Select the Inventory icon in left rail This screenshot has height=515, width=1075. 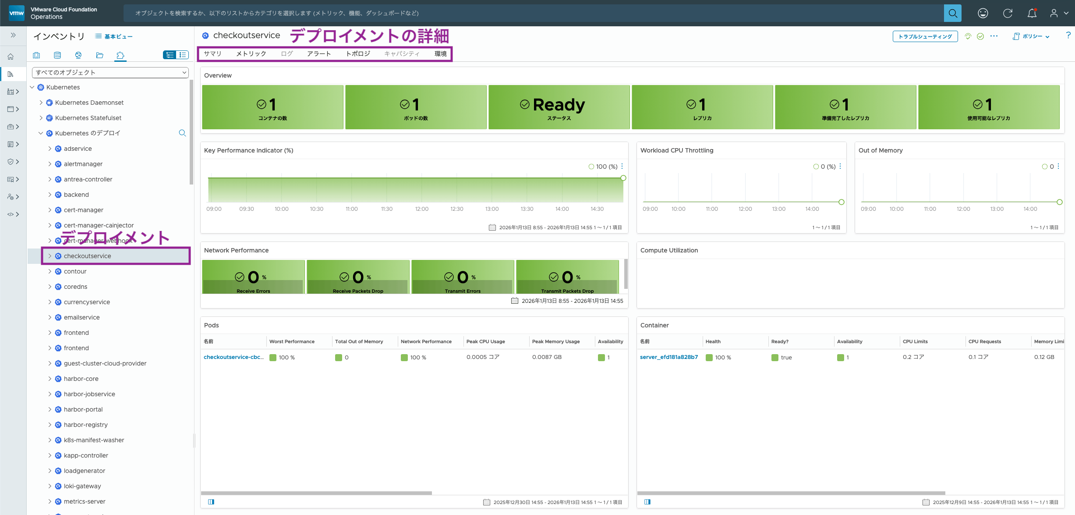click(11, 74)
